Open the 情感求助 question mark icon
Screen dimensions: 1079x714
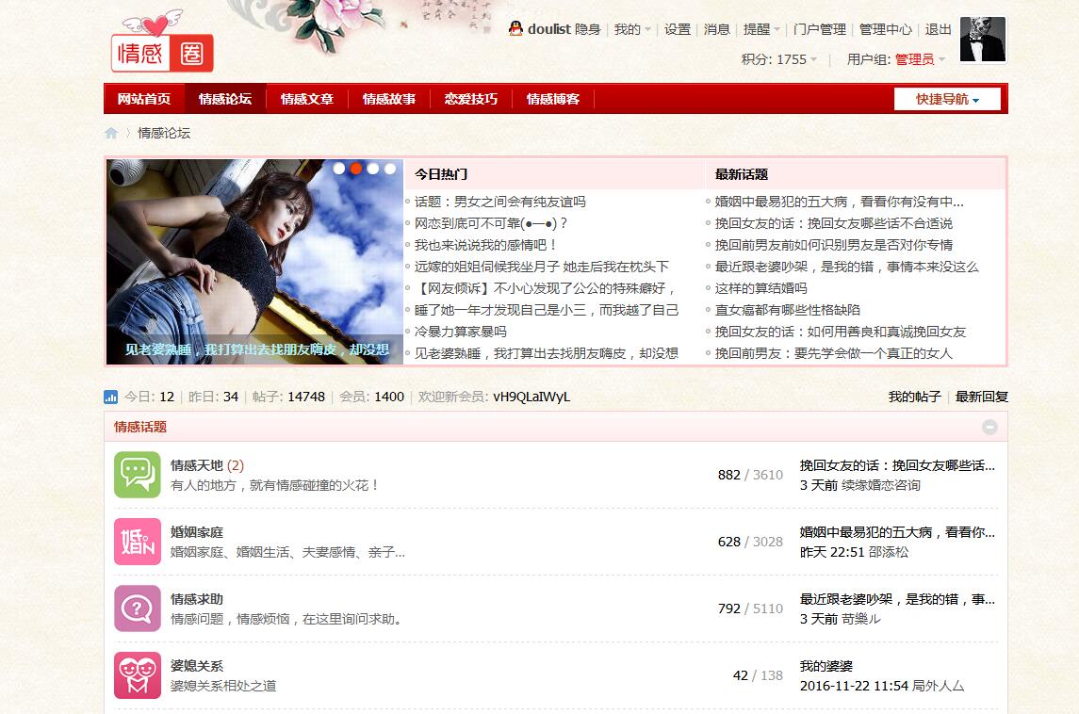point(138,609)
